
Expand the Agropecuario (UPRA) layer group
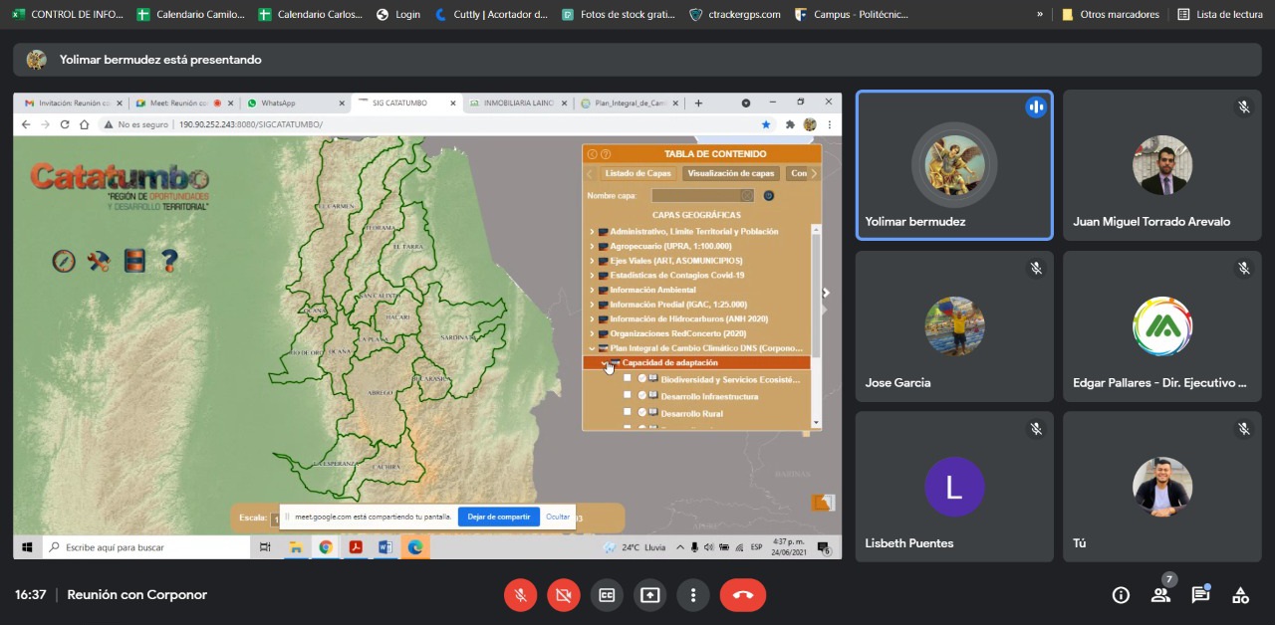tap(592, 246)
